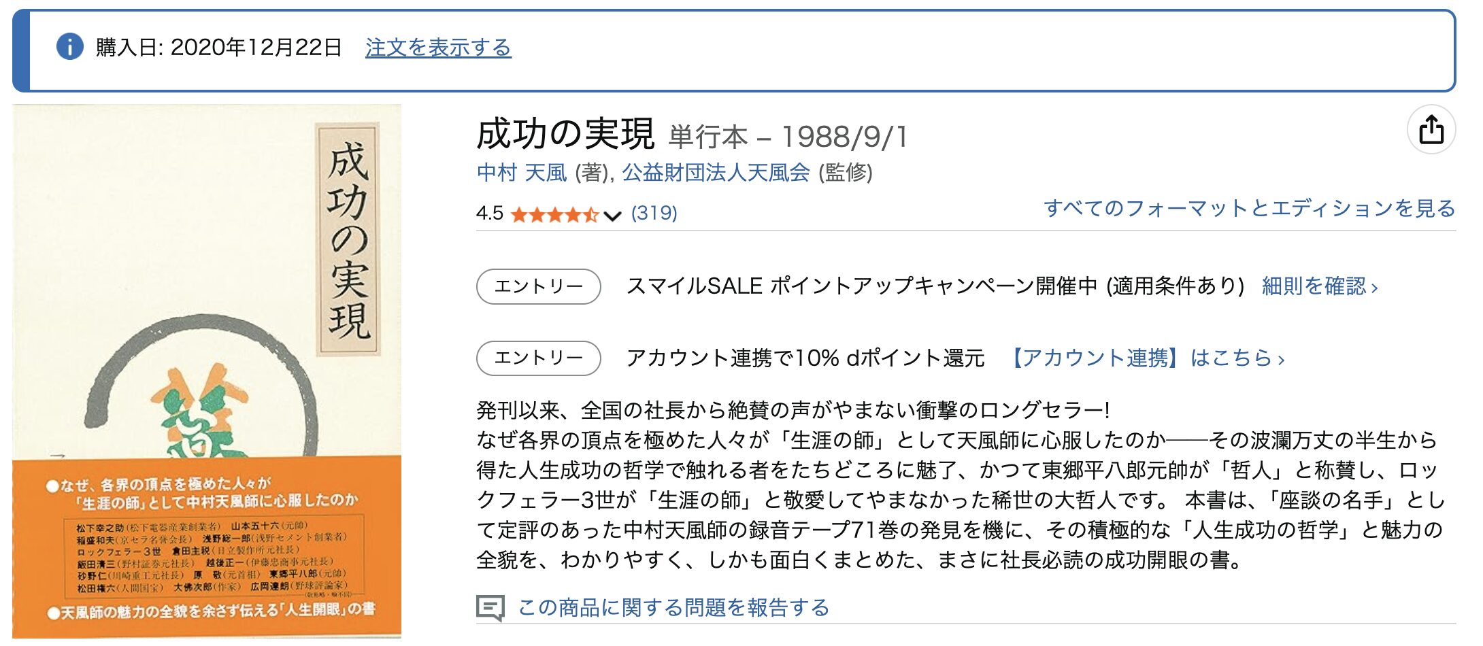
Task: Click the speech bubble report icon
Action: pyautogui.click(x=490, y=607)
